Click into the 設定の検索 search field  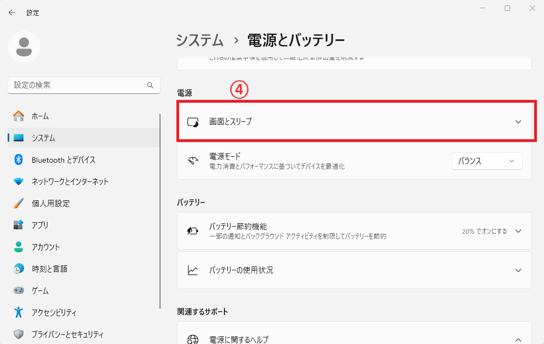pyautogui.click(x=76, y=85)
